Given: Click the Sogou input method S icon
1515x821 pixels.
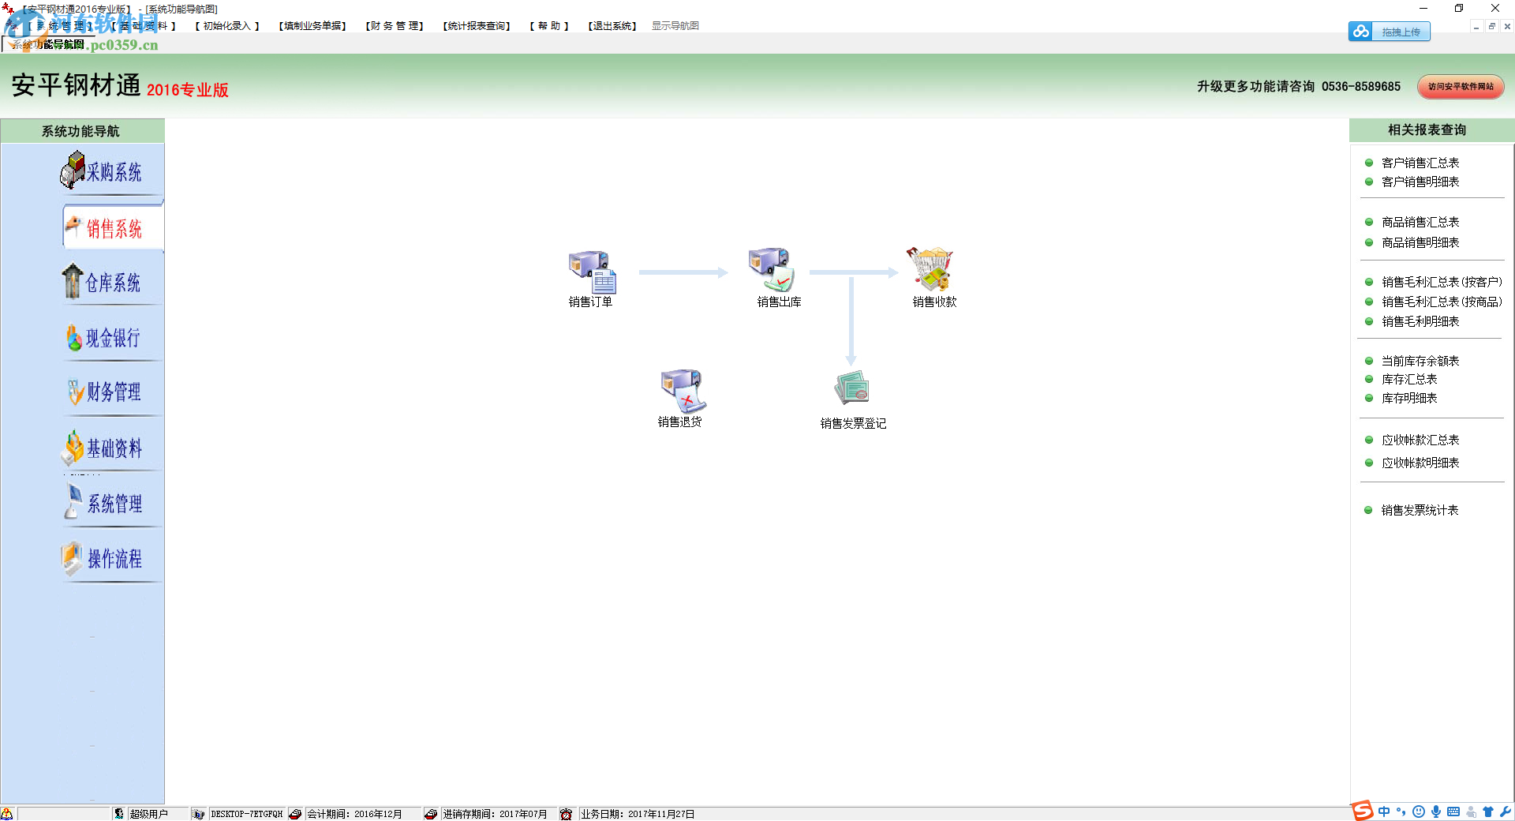Looking at the screenshot, I should point(1362,811).
